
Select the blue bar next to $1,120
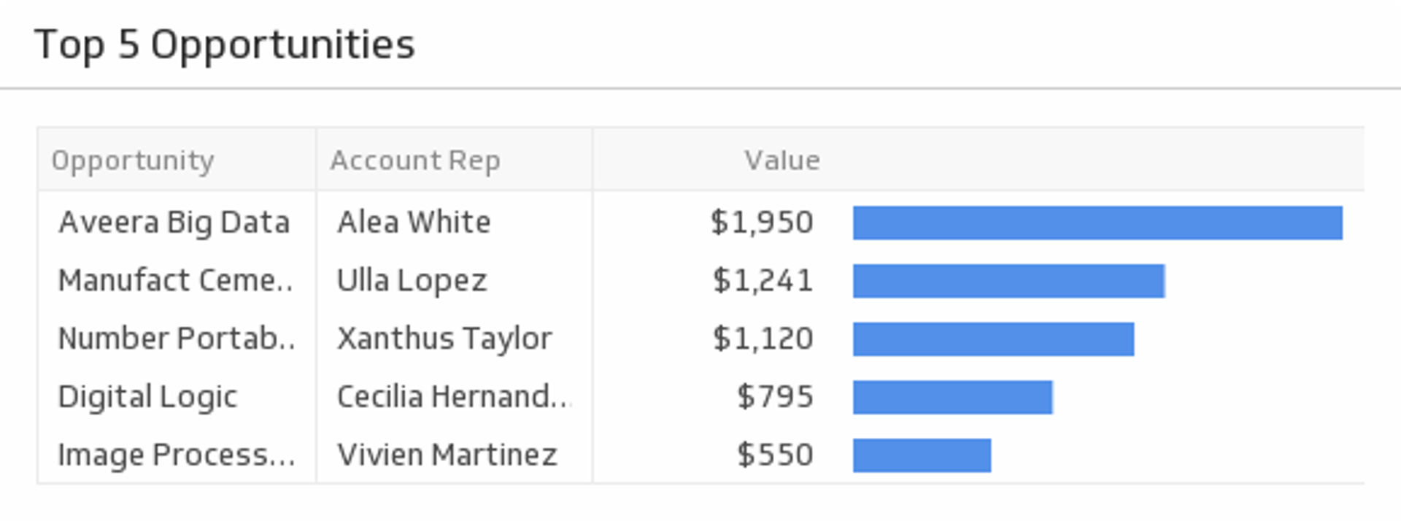pos(993,339)
